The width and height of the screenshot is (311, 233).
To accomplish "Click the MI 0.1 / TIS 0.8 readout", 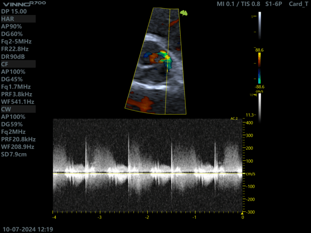I will tap(239, 4).
